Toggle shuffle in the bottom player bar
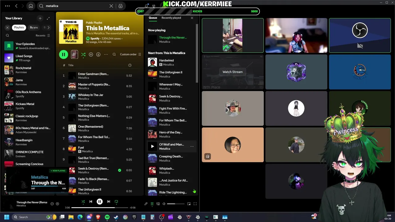Screen dimensions: 395x222 click(x=83, y=202)
